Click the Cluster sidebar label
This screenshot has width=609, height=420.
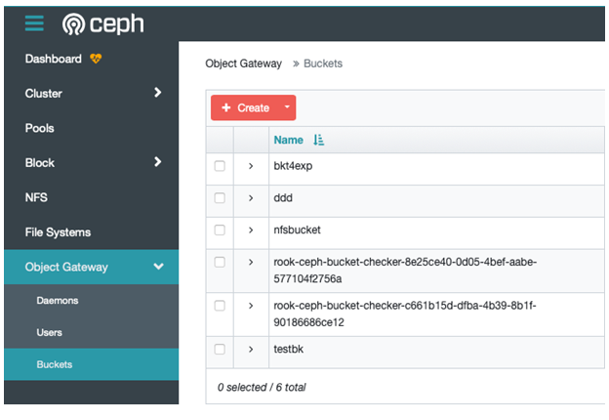[44, 93]
